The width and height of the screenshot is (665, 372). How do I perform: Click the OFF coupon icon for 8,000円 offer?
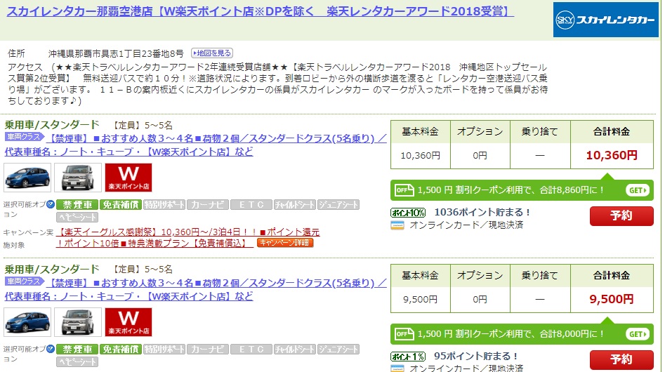click(x=404, y=334)
